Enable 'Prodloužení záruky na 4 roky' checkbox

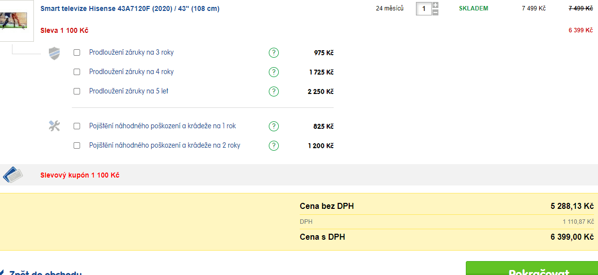[x=77, y=72]
